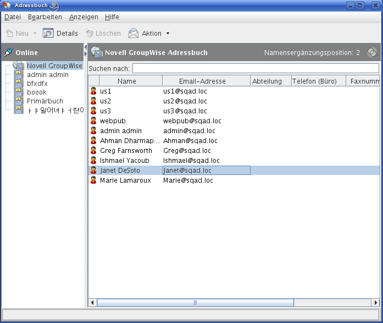
Task: Click the user icon for Marie Lamaroux
Action: point(93,180)
